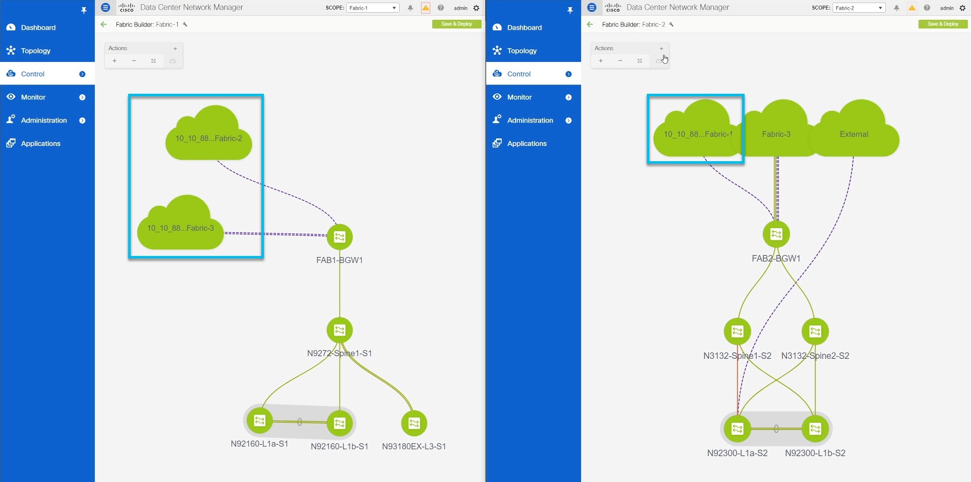Zoom out the Fabric-2 topology

[620, 61]
